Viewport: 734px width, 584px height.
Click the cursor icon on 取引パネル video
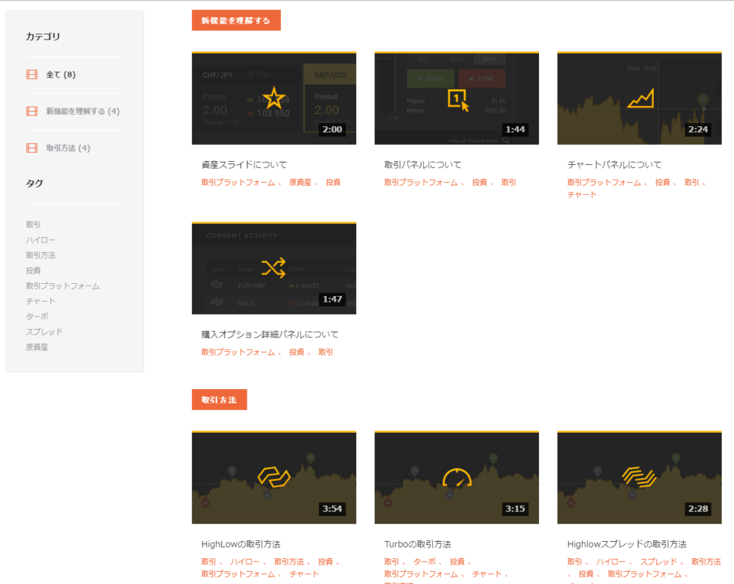click(x=457, y=100)
